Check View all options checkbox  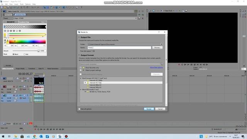point(80,109)
